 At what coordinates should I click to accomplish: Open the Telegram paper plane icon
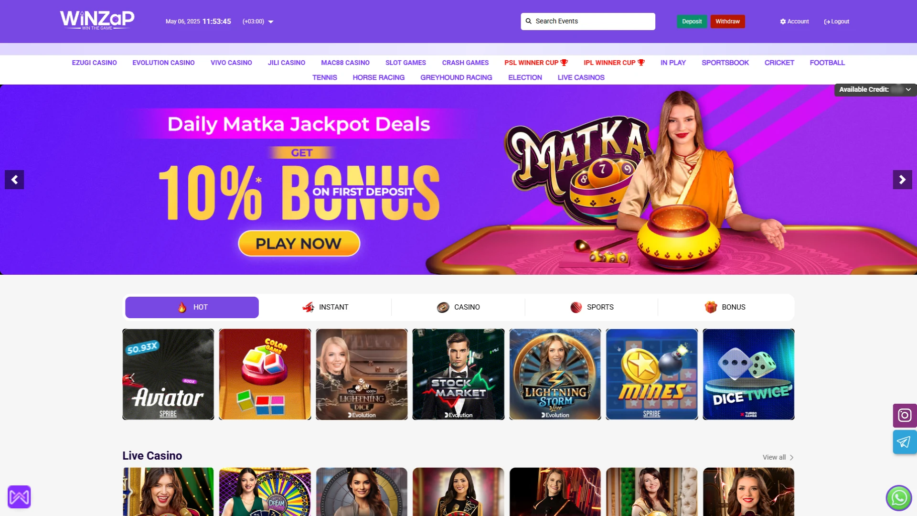(x=905, y=442)
